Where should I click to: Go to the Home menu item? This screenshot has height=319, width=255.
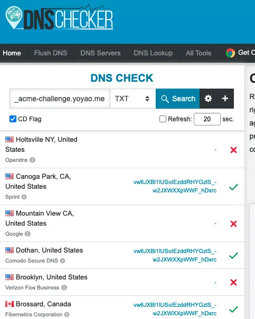click(x=12, y=53)
